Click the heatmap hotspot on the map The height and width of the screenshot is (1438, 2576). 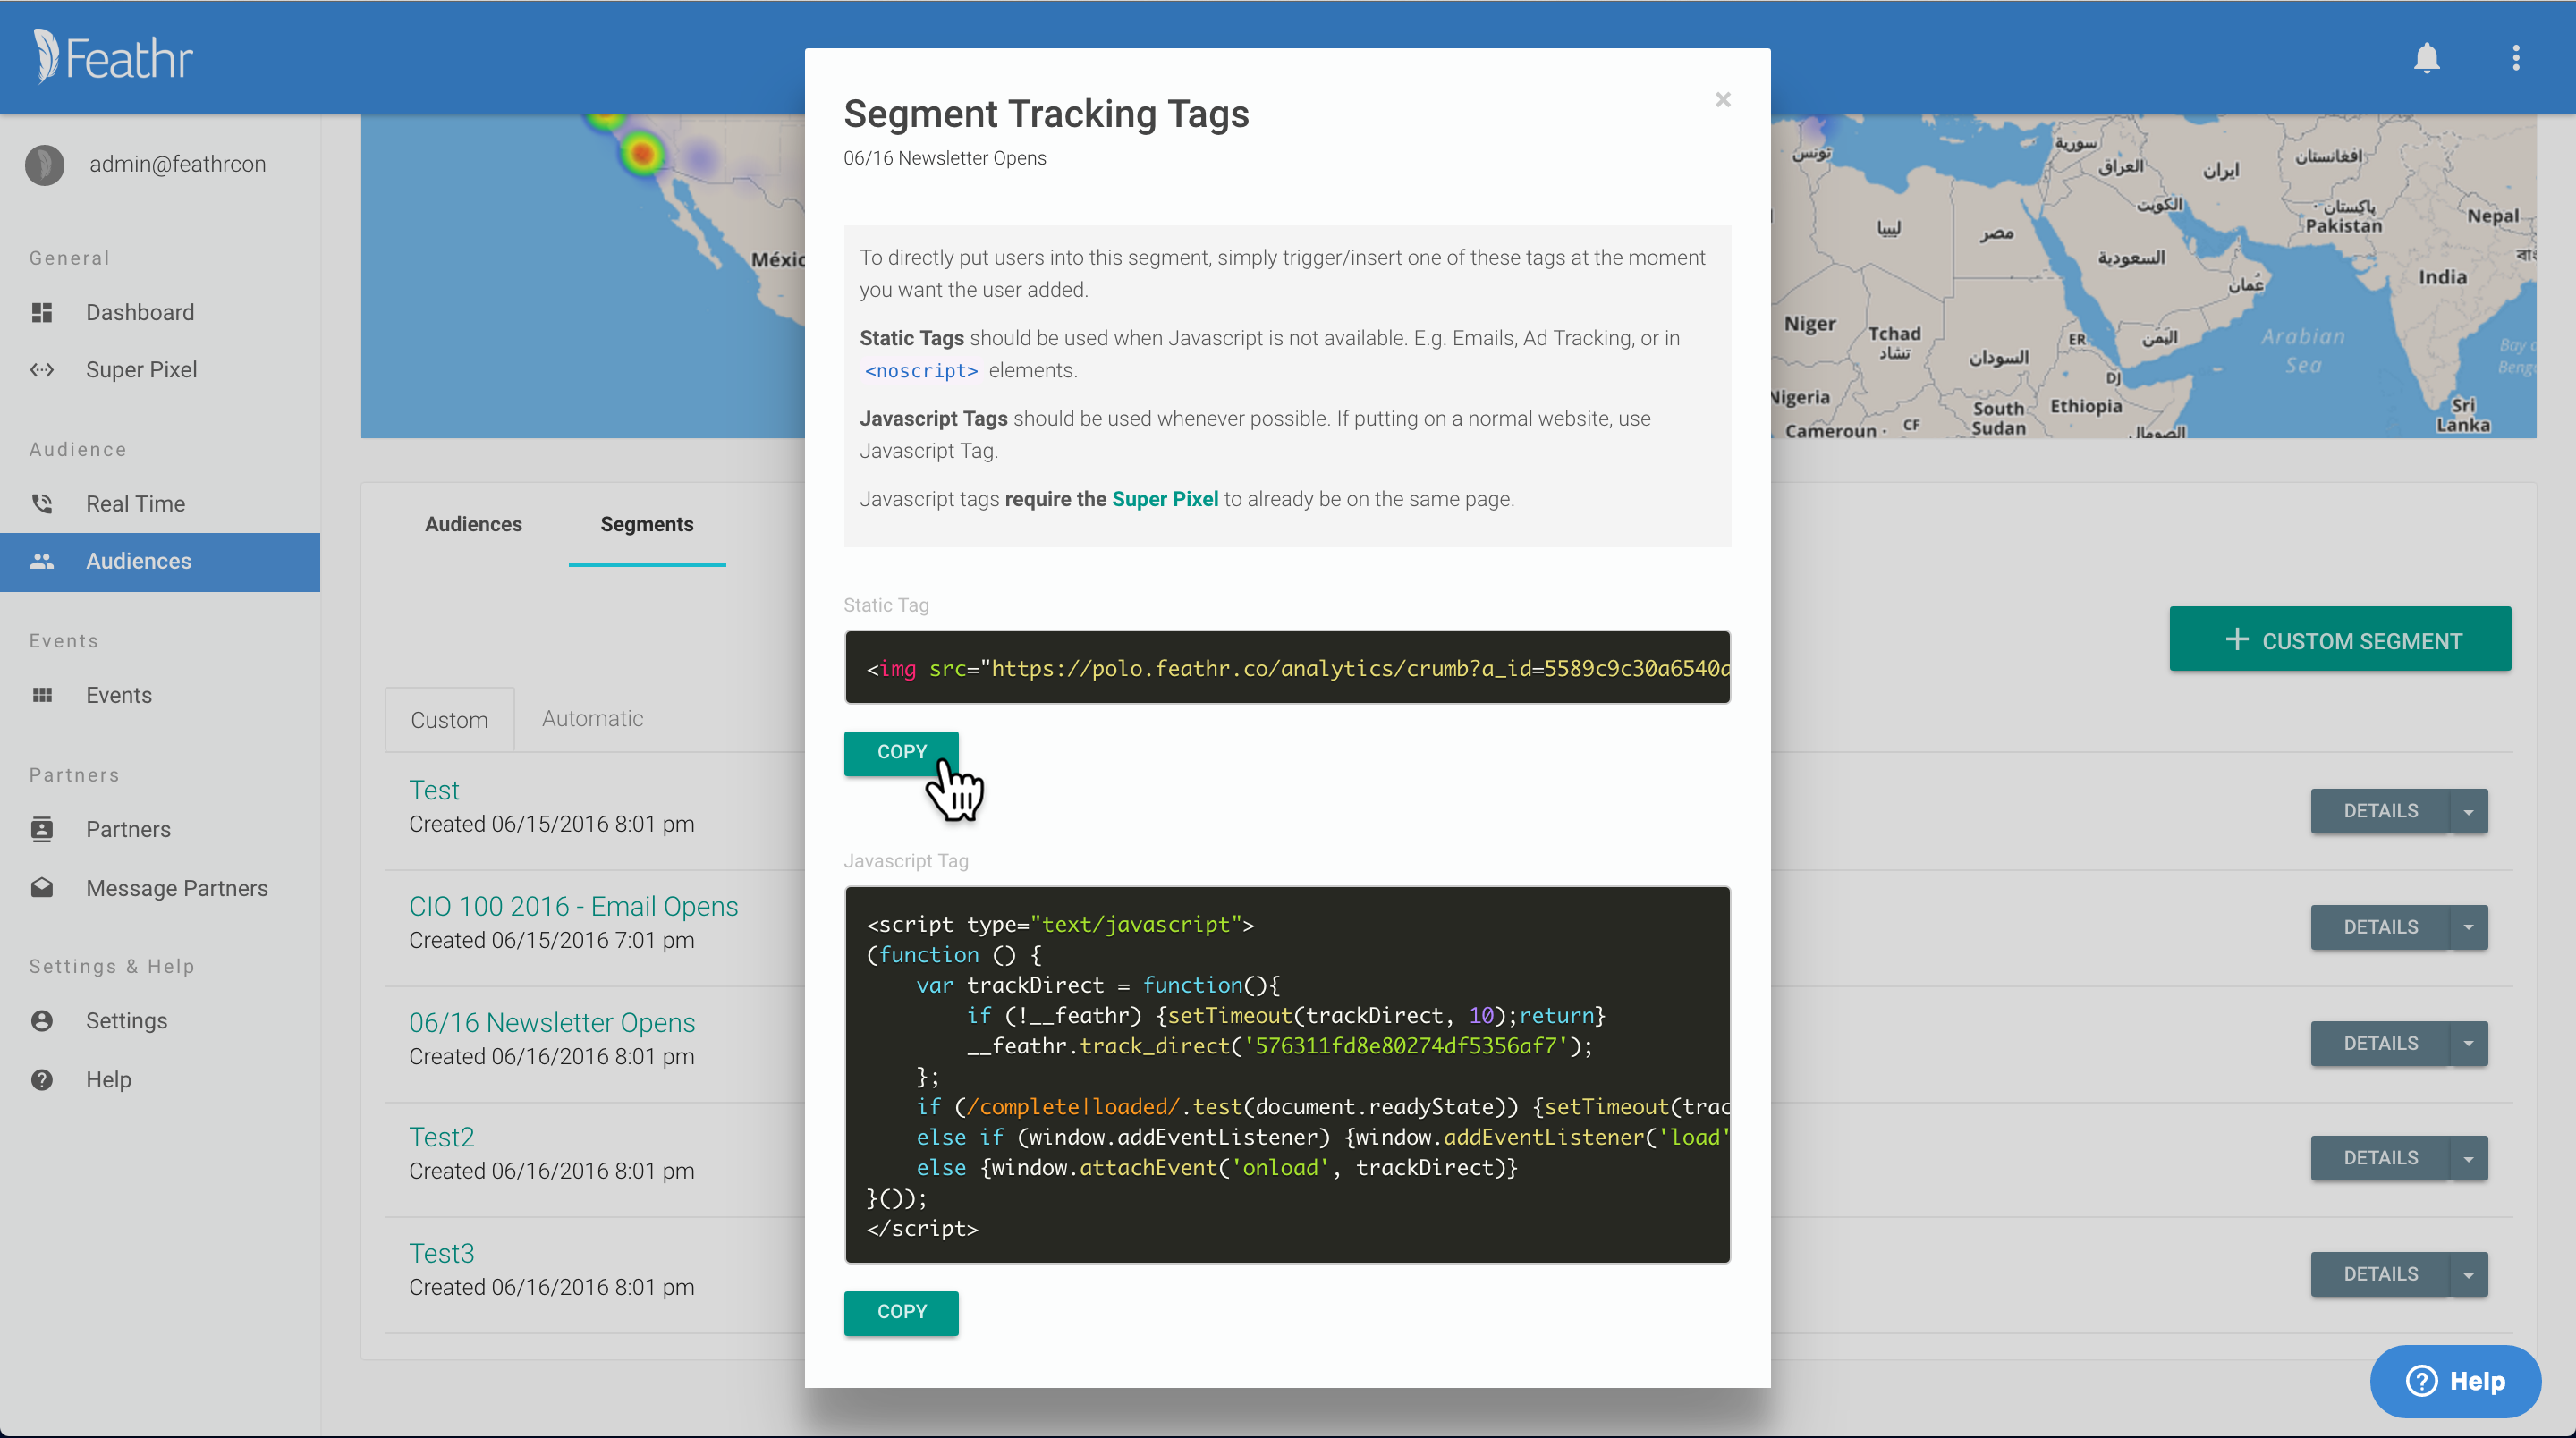(642, 154)
